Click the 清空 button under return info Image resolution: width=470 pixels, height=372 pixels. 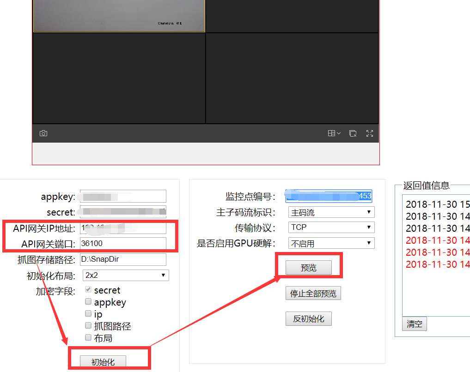click(415, 324)
